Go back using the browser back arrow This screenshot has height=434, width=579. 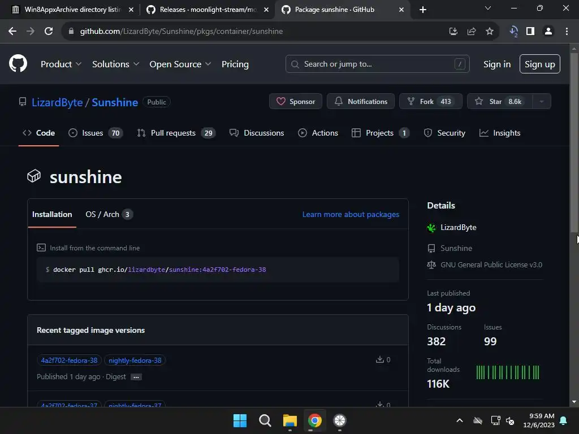(x=12, y=32)
